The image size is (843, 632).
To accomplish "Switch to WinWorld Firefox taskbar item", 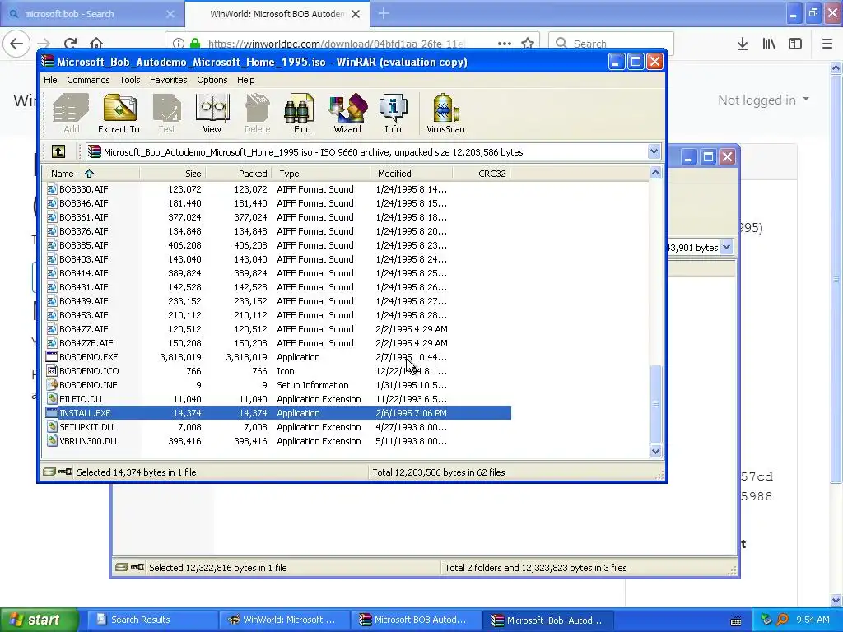I will [283, 620].
